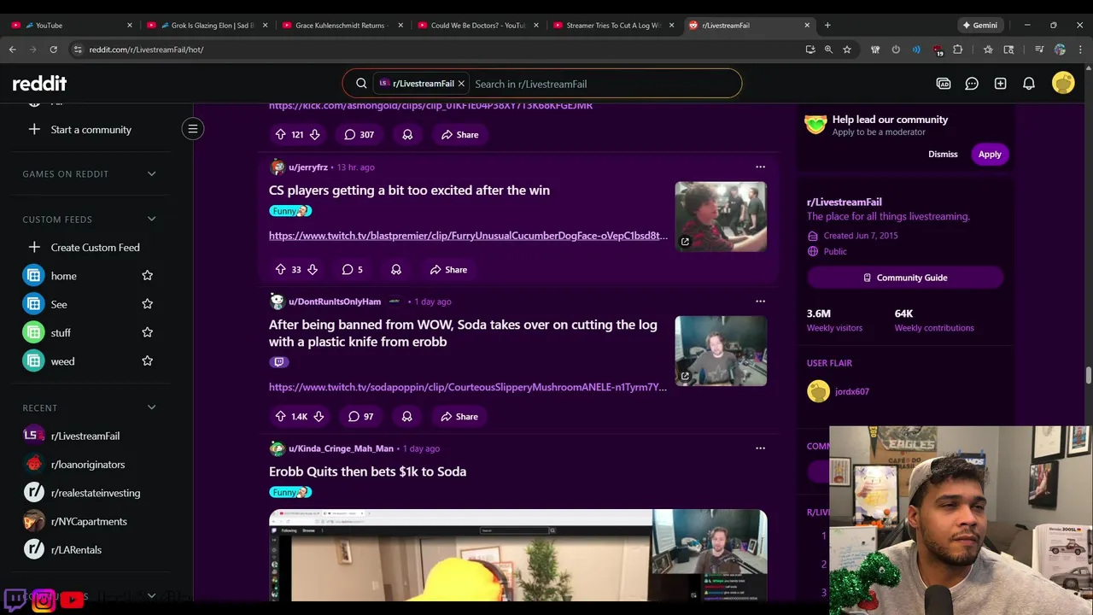
Task: Collapse the Recent section
Action: point(151,407)
